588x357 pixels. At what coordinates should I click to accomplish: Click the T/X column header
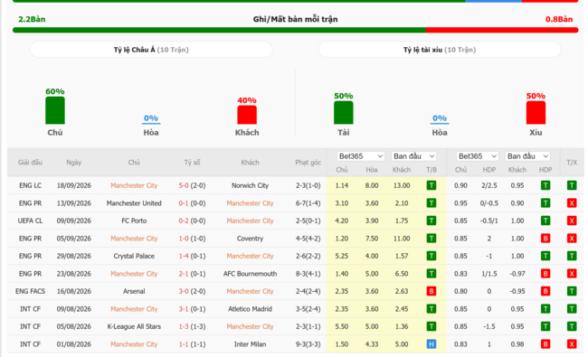coord(572,162)
